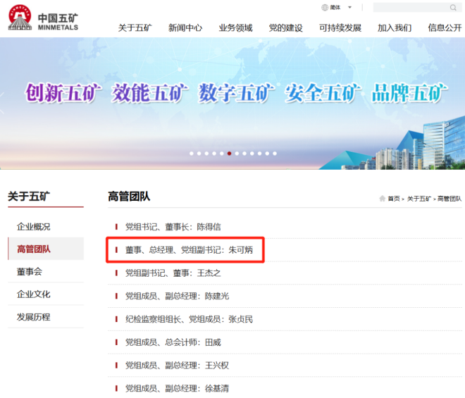Select 企业概况 in the left sidebar
465x398 pixels.
pyautogui.click(x=34, y=227)
